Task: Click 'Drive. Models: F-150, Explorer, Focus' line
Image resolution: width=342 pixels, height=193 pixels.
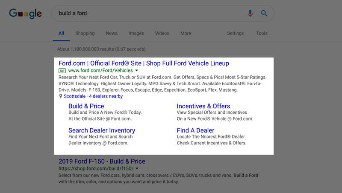Action: [148, 90]
